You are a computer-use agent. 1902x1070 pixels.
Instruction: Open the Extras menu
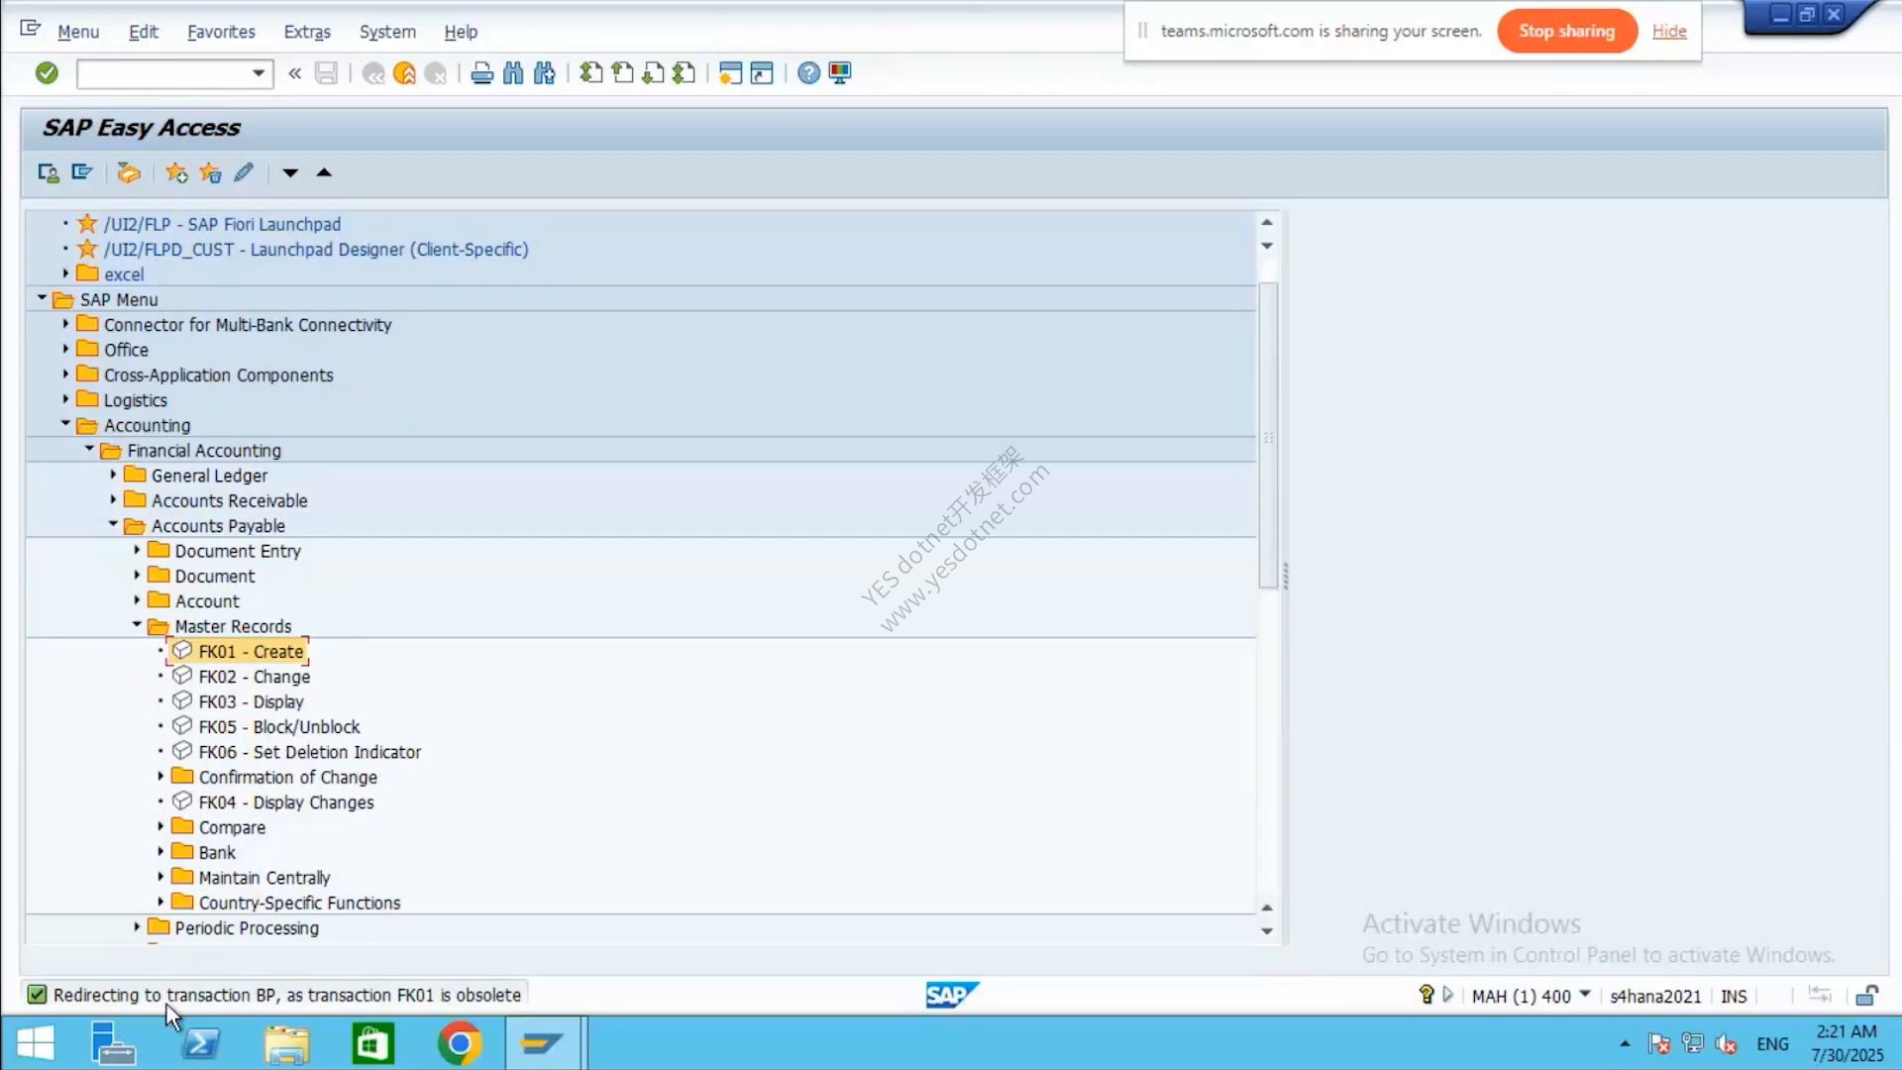[x=307, y=32]
